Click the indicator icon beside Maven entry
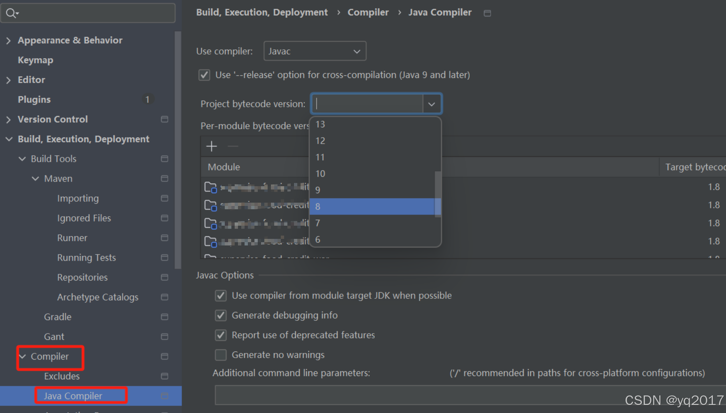 pyautogui.click(x=164, y=179)
